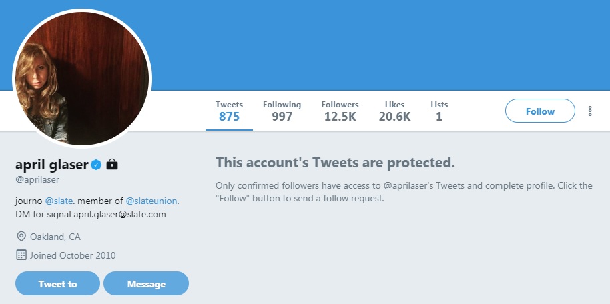The width and height of the screenshot is (610, 304).
Task: Click the location pin icon
Action: coord(21,237)
